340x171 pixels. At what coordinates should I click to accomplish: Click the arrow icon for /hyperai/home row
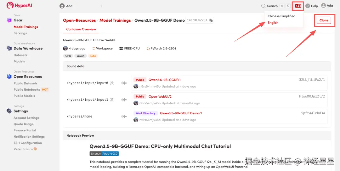(x=124, y=117)
